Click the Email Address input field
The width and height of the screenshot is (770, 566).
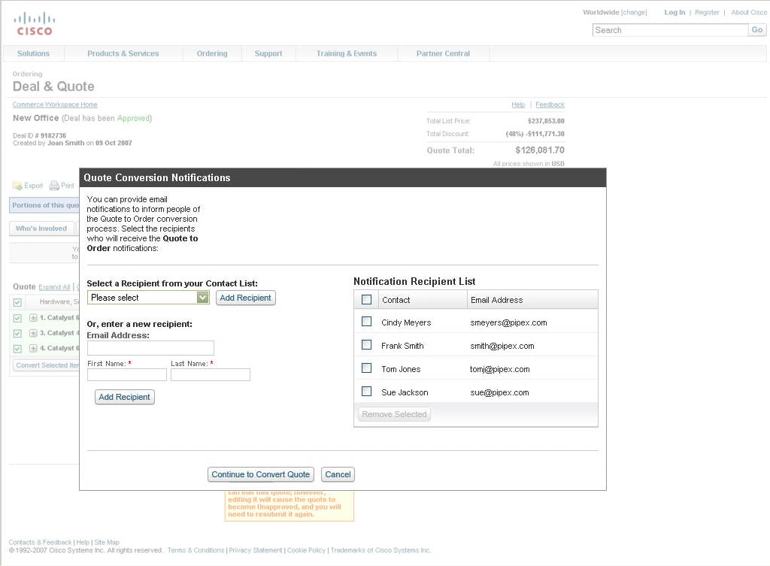click(x=150, y=347)
